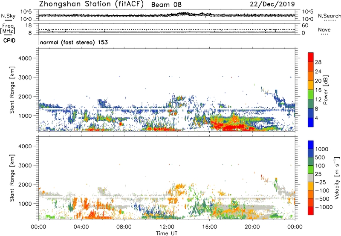Select the 'Freq. [MHz]' axis label

[8, 29]
